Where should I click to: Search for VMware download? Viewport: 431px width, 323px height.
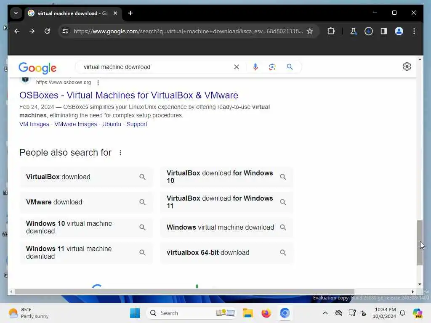(x=86, y=202)
